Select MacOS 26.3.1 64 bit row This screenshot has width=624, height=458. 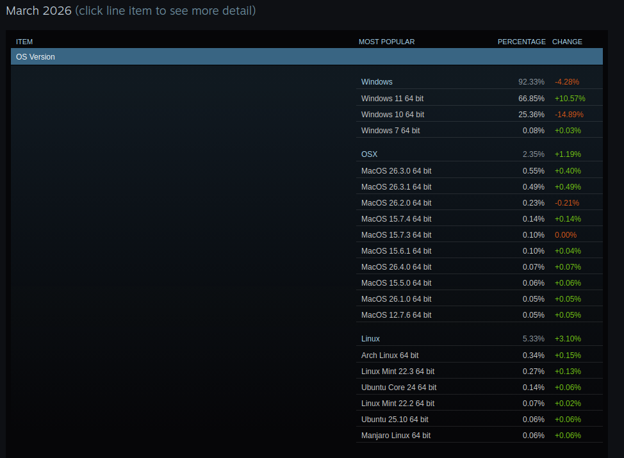coord(479,186)
